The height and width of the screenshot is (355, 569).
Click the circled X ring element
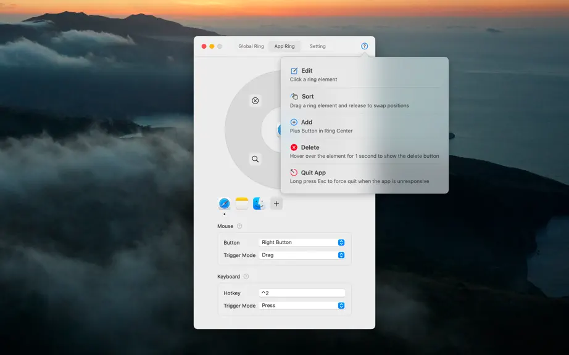click(255, 100)
